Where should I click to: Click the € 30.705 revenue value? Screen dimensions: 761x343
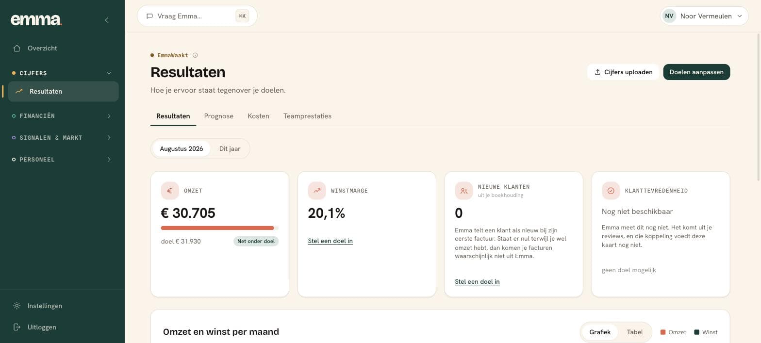[x=188, y=213]
